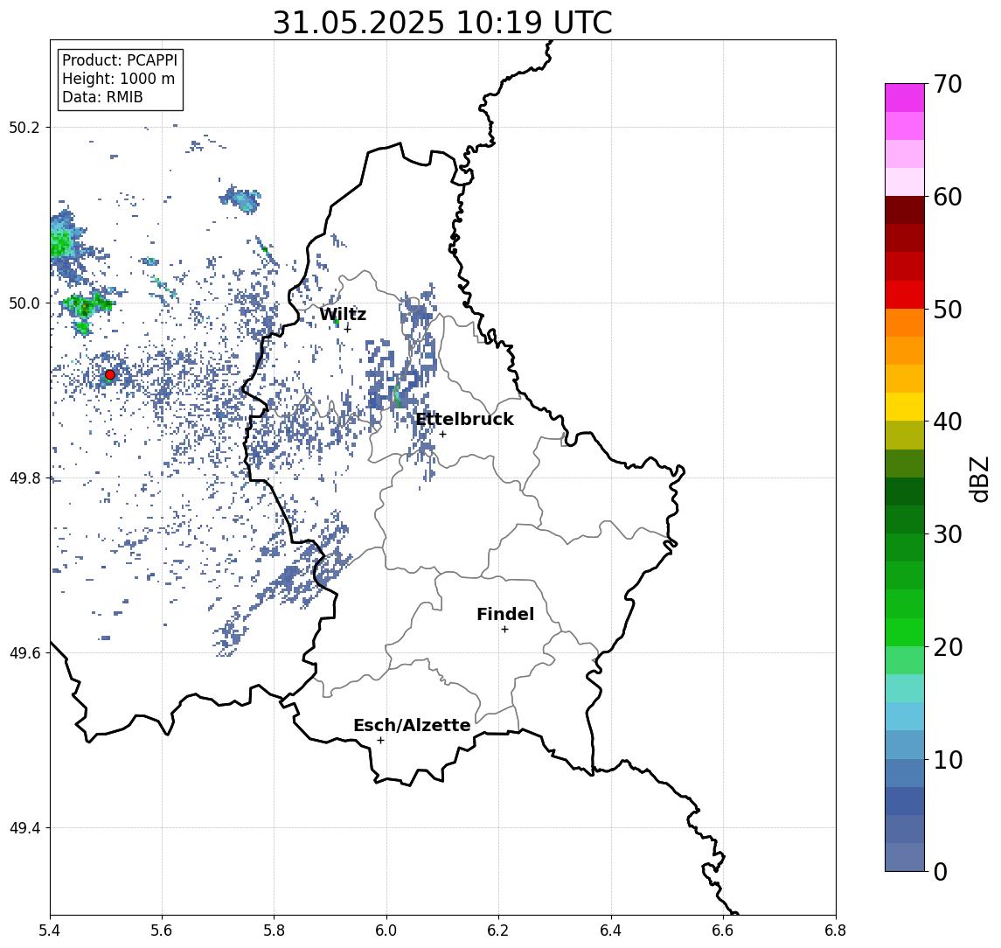1001x948 pixels.
Task: Click the 'Data: RMIB' info text
Action: pos(102,98)
